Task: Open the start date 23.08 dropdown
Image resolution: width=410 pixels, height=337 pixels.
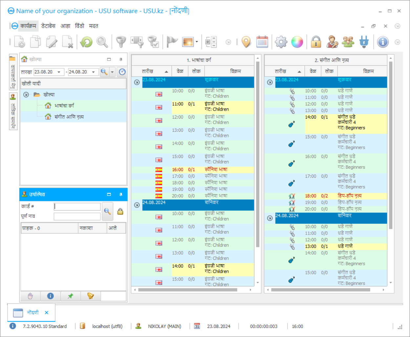Action: coord(59,72)
